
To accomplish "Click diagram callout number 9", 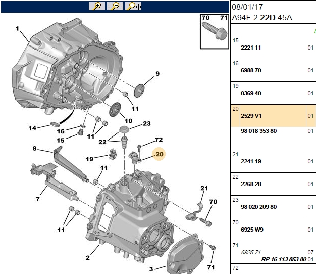I will [157, 74].
